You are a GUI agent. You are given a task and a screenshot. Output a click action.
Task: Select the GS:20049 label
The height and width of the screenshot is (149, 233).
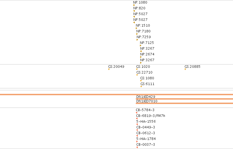click(116, 67)
